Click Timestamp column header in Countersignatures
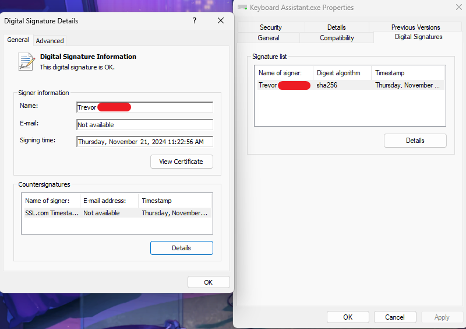 (x=175, y=201)
